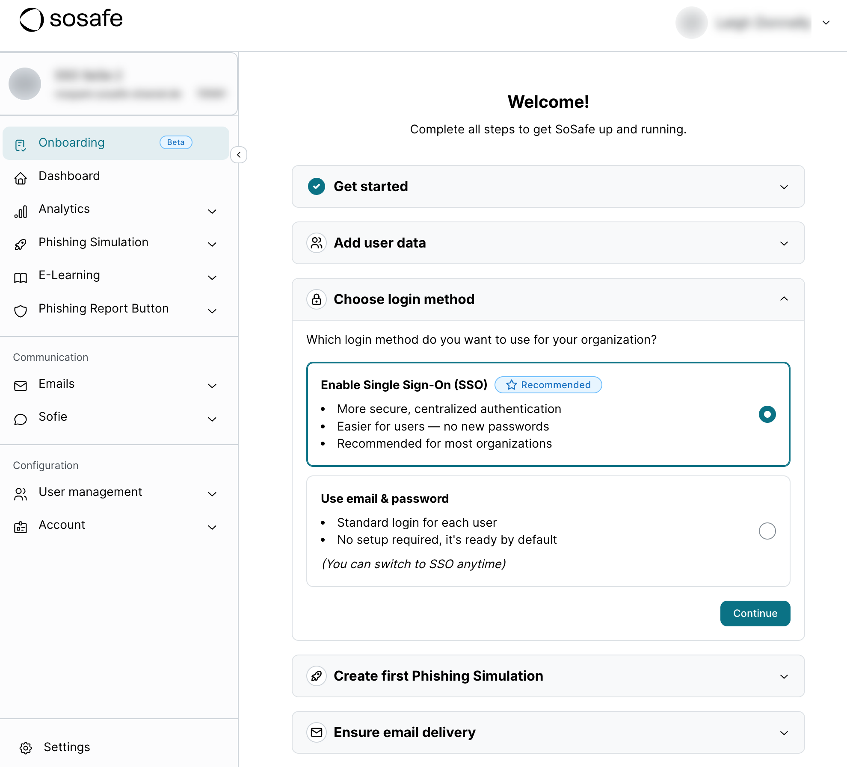
Task: Click the Phishing Simulation rocket icon in sidebar
Action: [21, 244]
